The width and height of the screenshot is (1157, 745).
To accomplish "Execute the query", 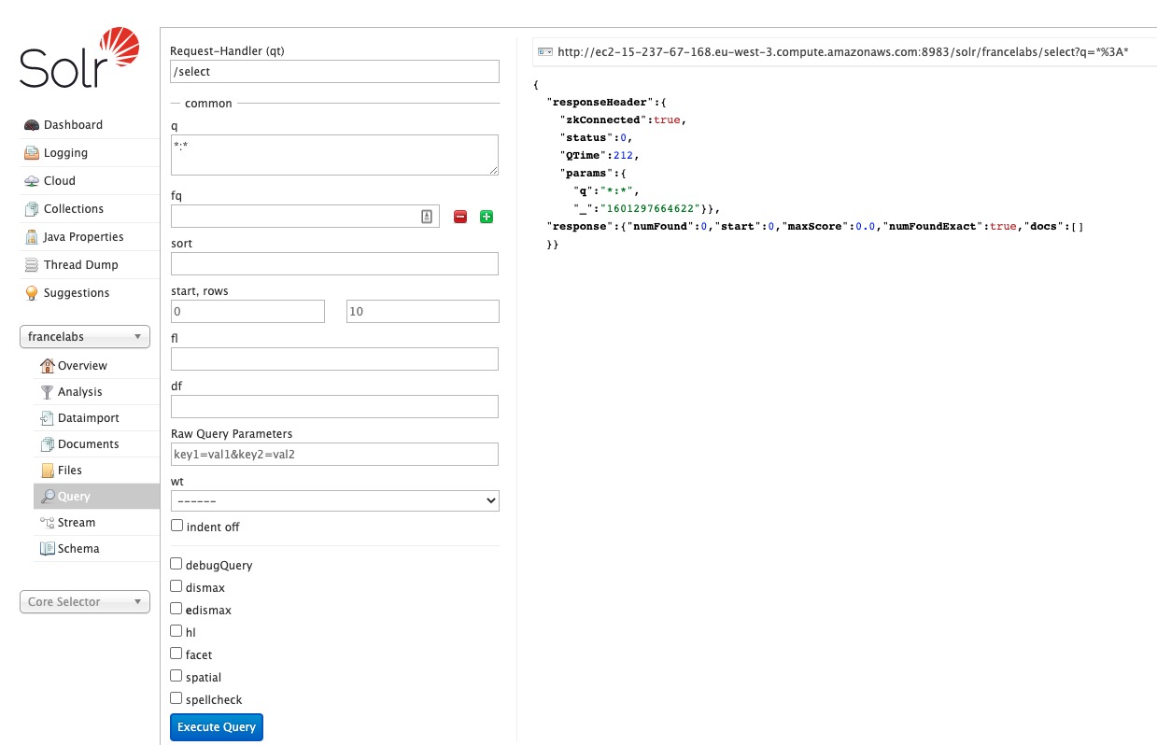I will pos(217,727).
